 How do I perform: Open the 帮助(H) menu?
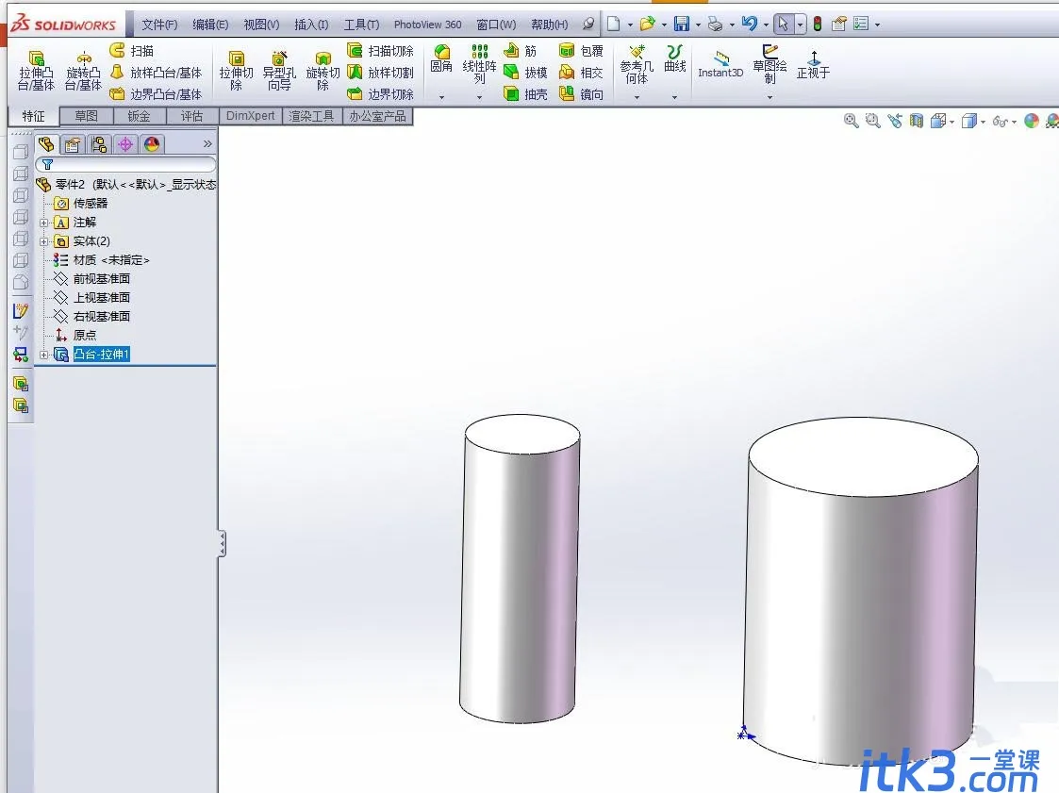tap(550, 25)
